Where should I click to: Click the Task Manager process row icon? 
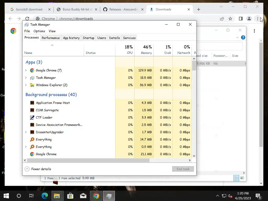(x=32, y=78)
